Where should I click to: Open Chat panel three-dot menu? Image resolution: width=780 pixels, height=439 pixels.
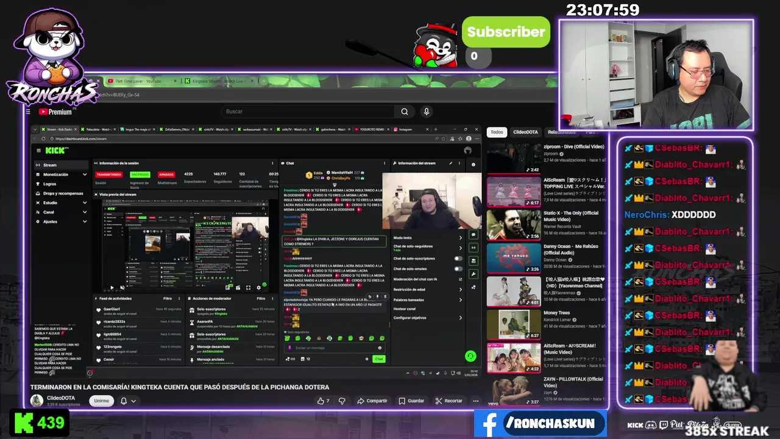pyautogui.click(x=385, y=163)
